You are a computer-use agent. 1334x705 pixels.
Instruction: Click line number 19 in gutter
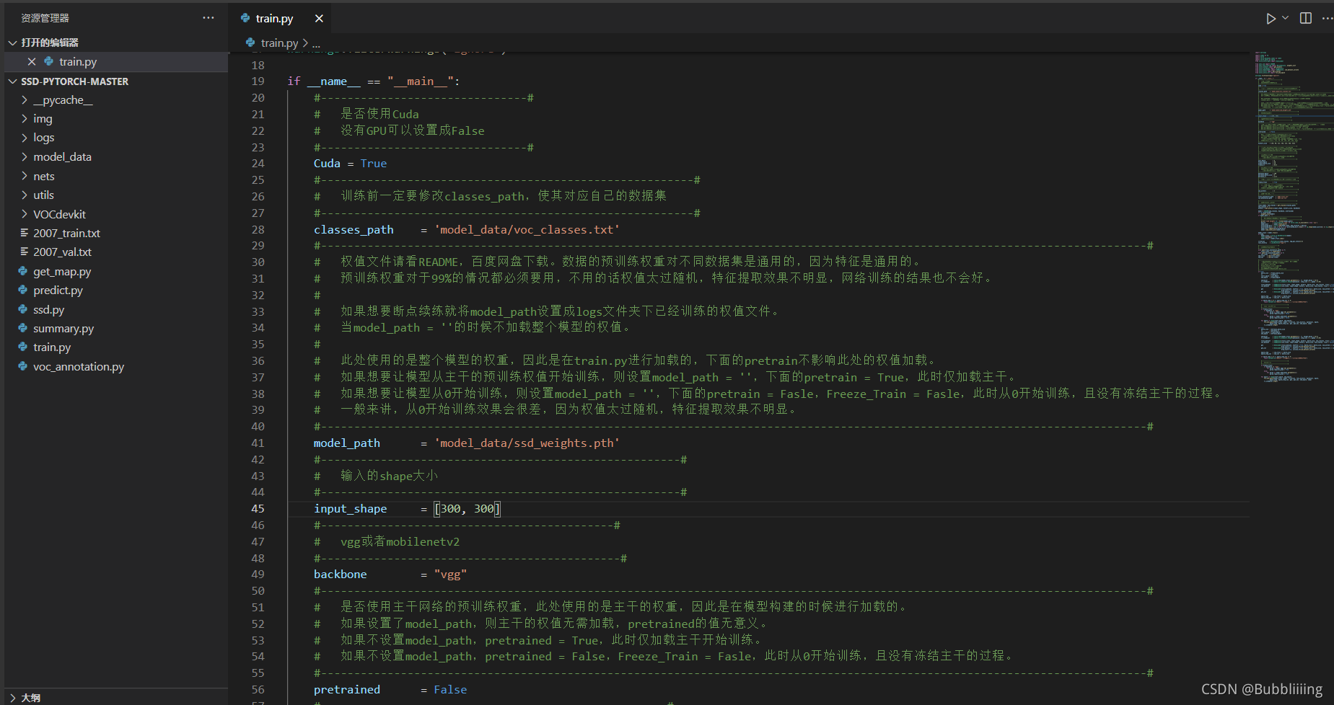258,81
